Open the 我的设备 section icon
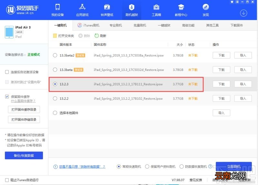The image size is (258, 185). (x=57, y=7)
